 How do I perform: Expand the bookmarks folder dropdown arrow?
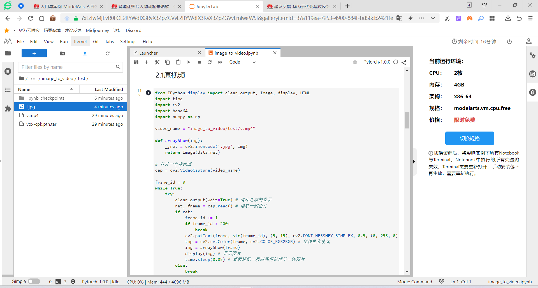point(14,31)
